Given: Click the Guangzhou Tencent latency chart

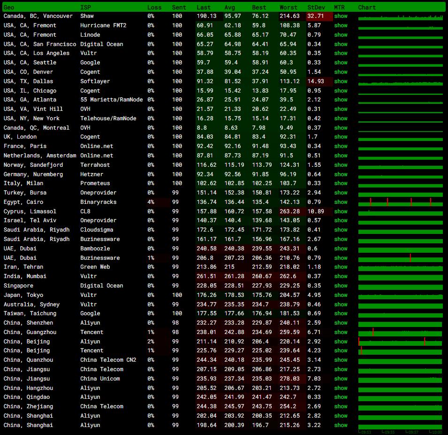Looking at the screenshot, I should pos(400,333).
